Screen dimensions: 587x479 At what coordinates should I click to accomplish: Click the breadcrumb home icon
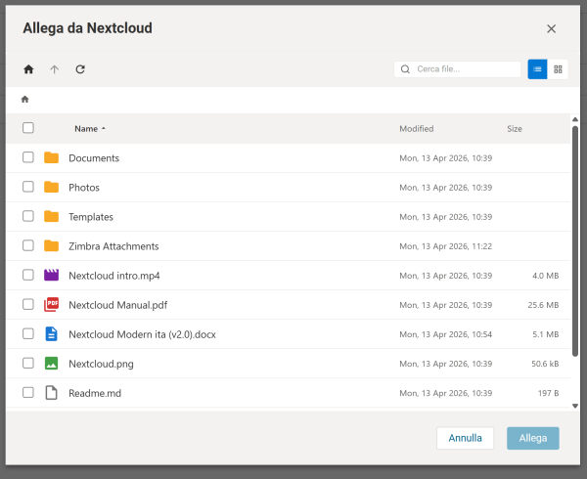25,99
